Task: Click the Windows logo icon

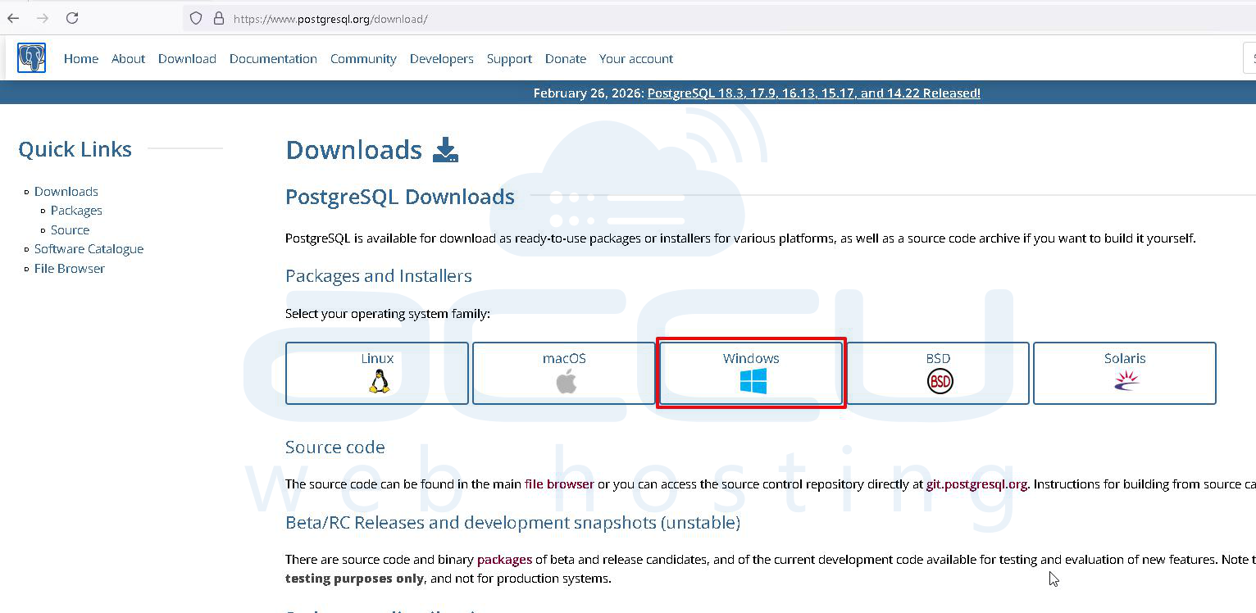Action: click(753, 381)
